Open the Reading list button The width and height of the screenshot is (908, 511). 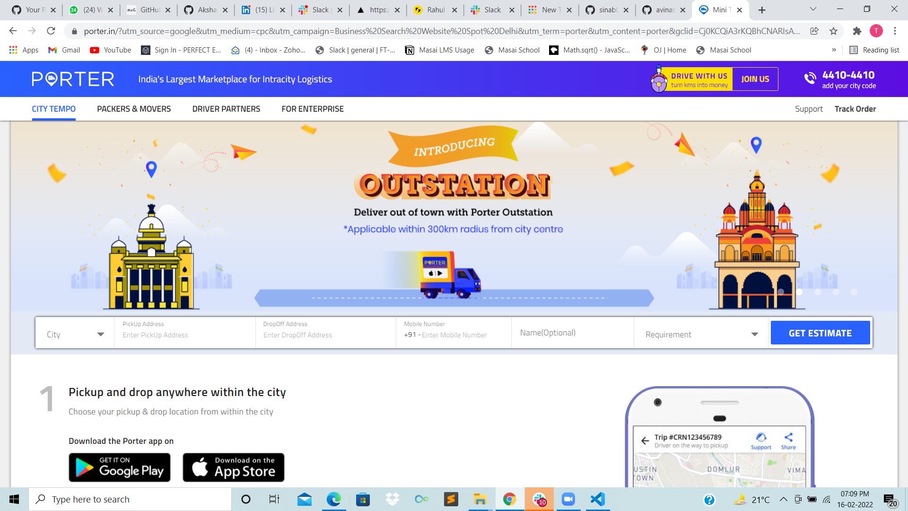(874, 50)
